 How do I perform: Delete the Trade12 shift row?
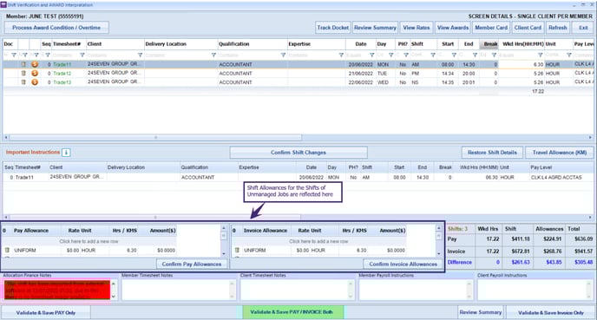[23, 73]
